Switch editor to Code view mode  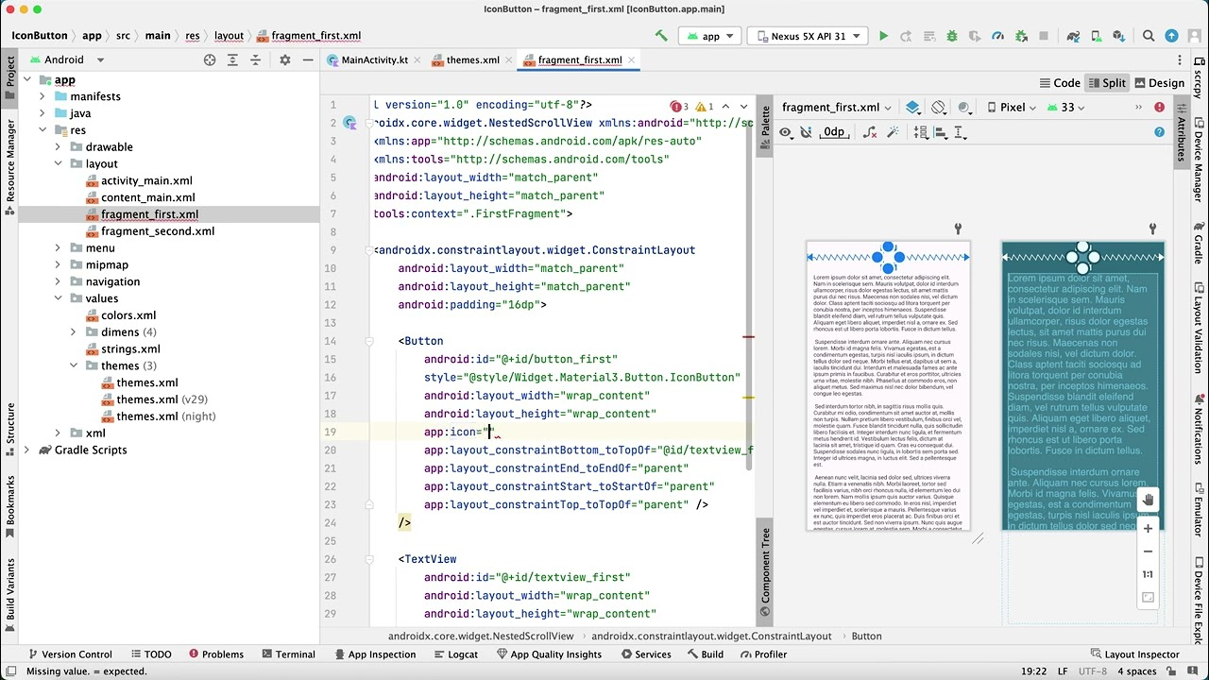coord(1059,83)
